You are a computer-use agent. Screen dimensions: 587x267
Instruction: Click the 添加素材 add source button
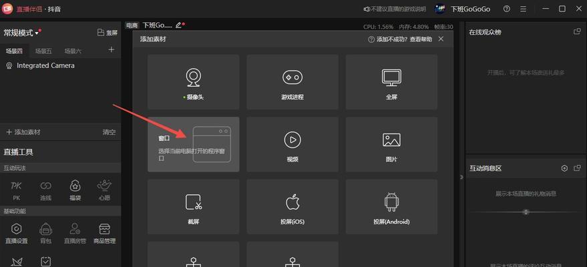pos(23,132)
